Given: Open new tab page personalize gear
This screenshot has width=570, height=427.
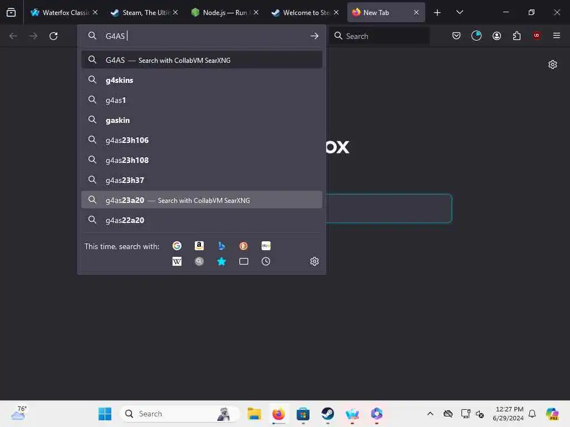Looking at the screenshot, I should click(x=553, y=64).
